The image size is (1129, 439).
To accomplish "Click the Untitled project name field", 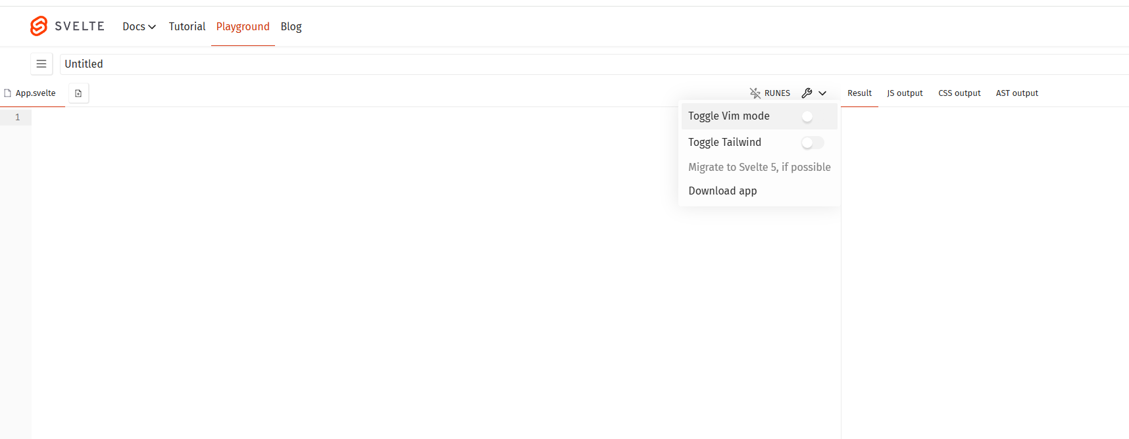I will click(395, 64).
